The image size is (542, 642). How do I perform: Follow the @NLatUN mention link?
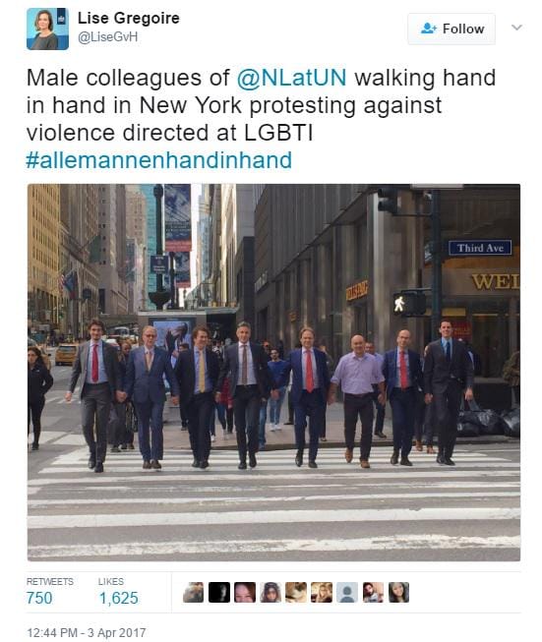292,78
